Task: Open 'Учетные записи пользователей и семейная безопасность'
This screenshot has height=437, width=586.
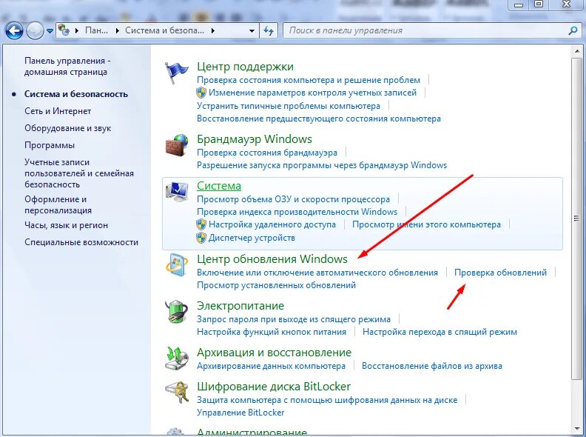Action: pos(79,173)
